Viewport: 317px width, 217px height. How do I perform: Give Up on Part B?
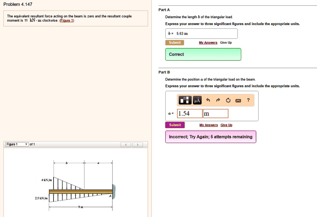tap(226, 125)
